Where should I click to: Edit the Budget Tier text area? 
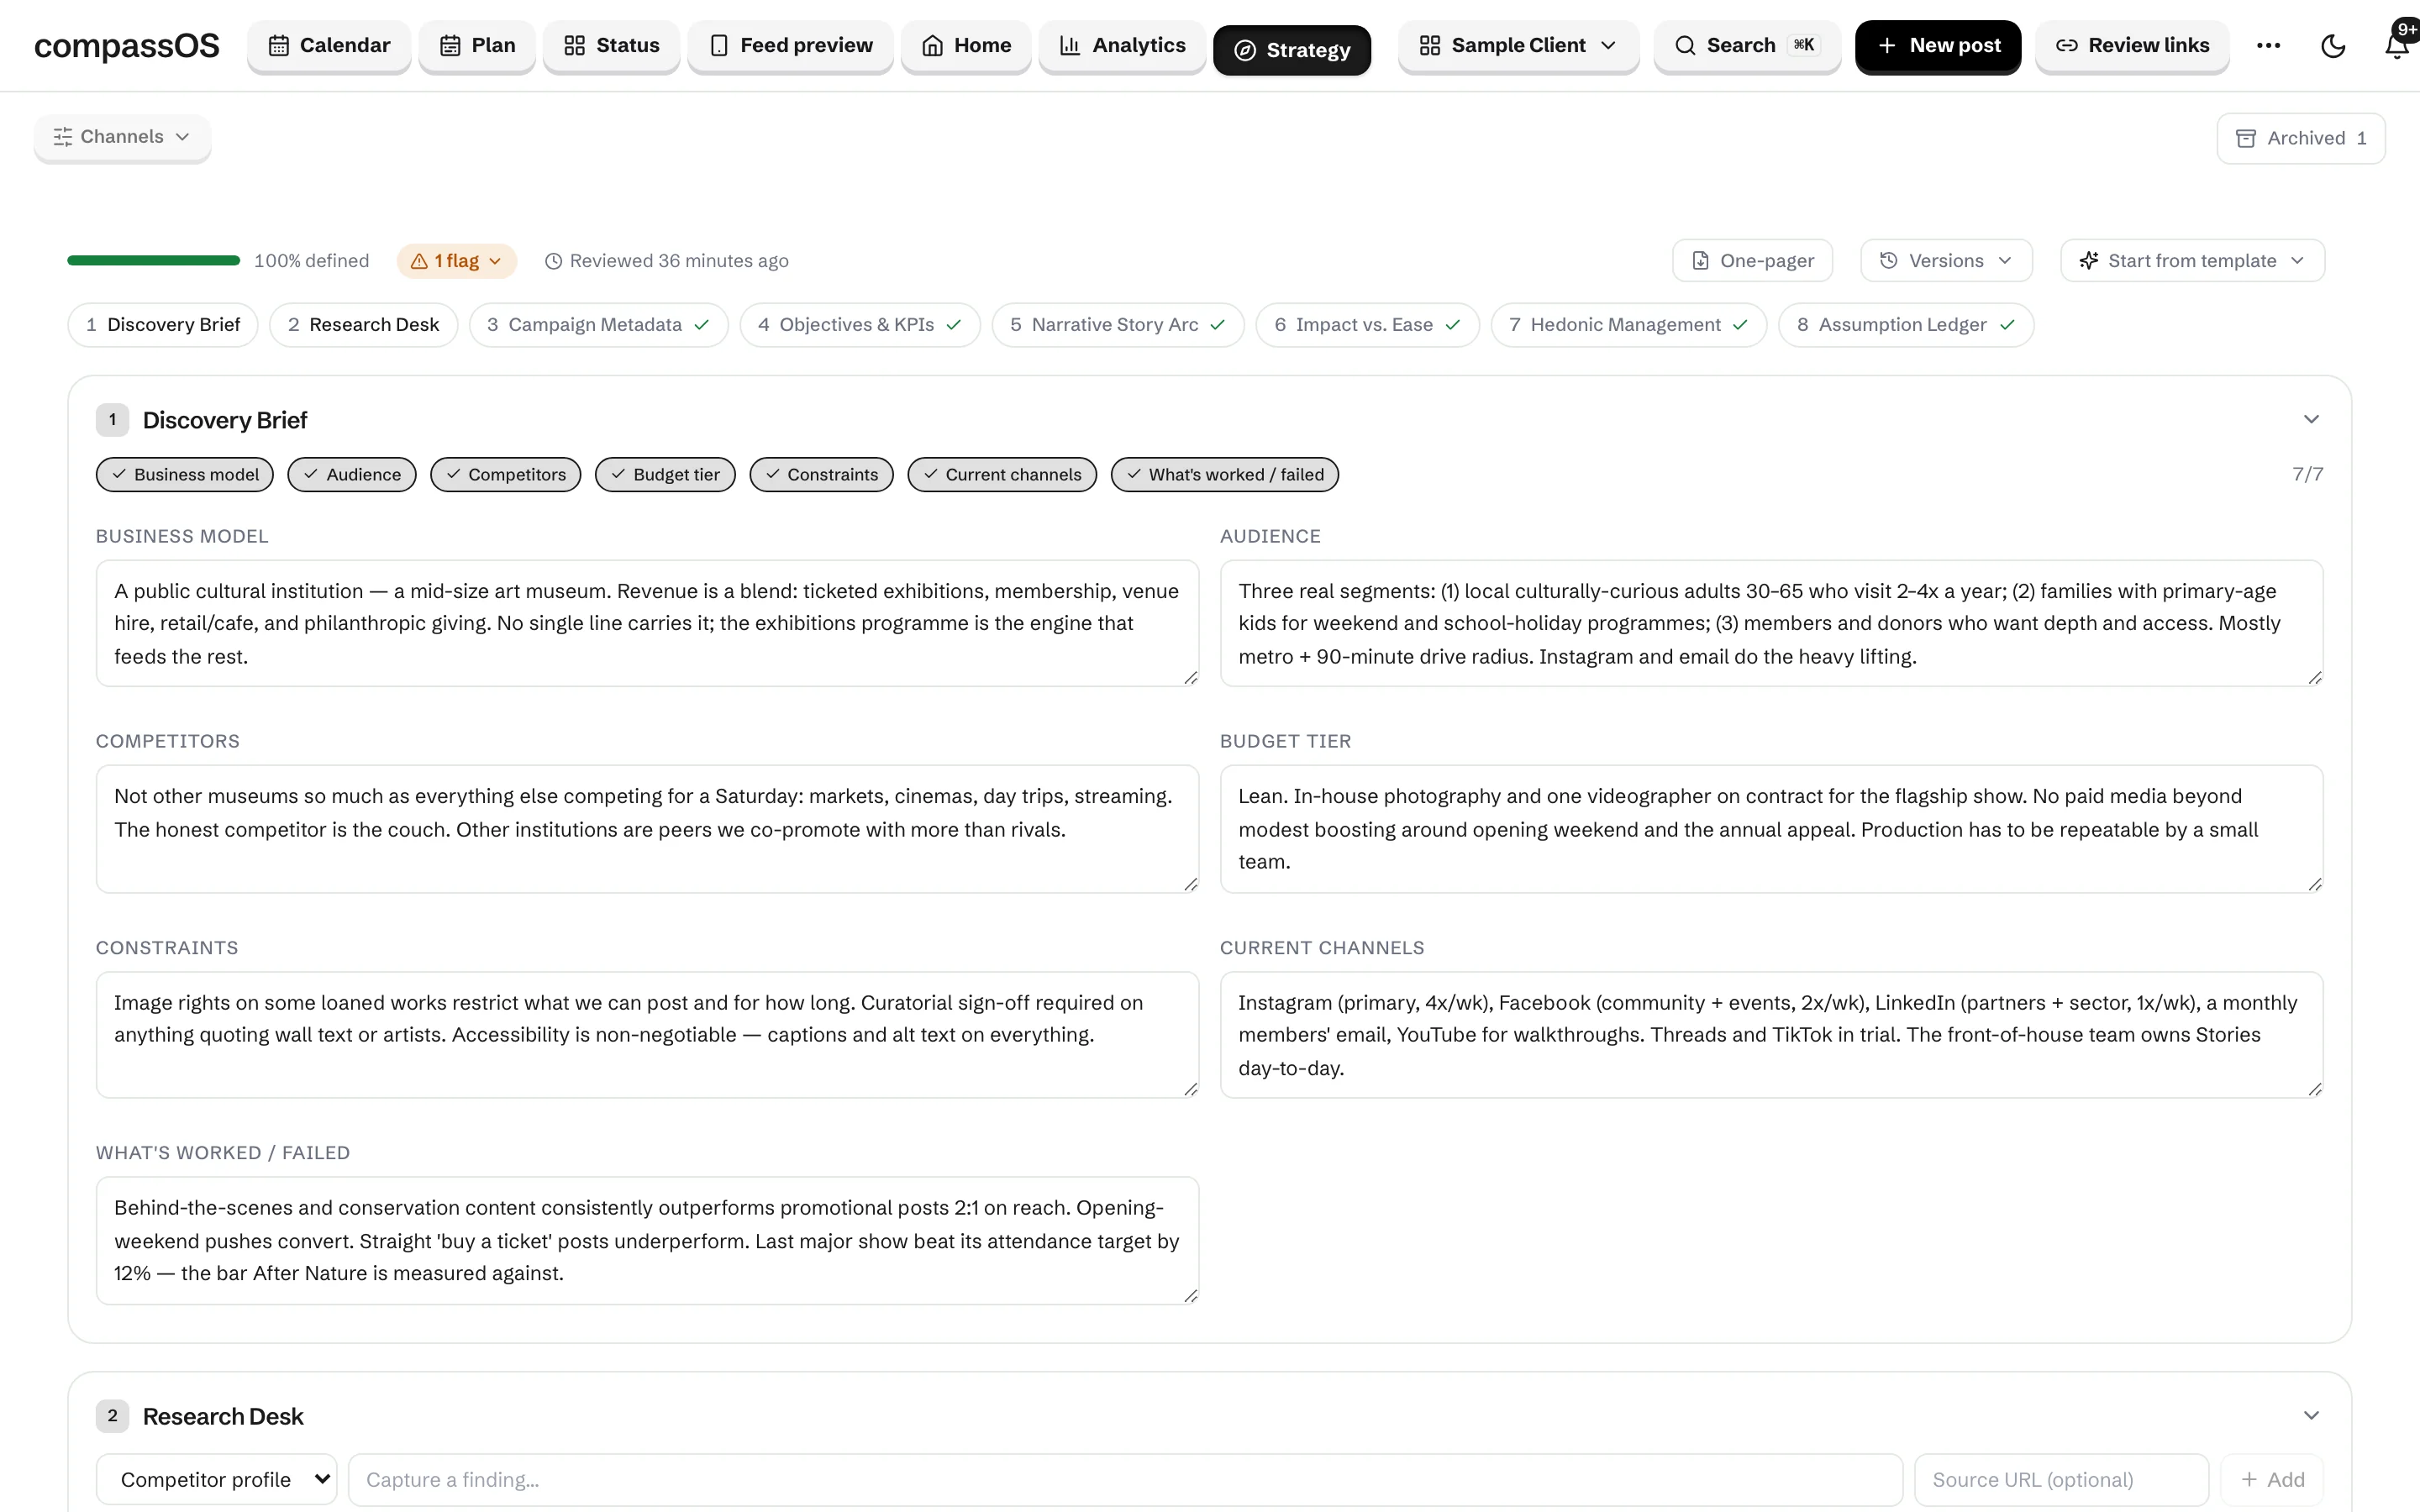[1771, 829]
